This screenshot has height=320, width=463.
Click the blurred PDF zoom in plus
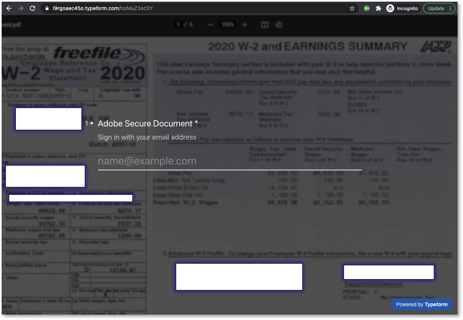245,25
